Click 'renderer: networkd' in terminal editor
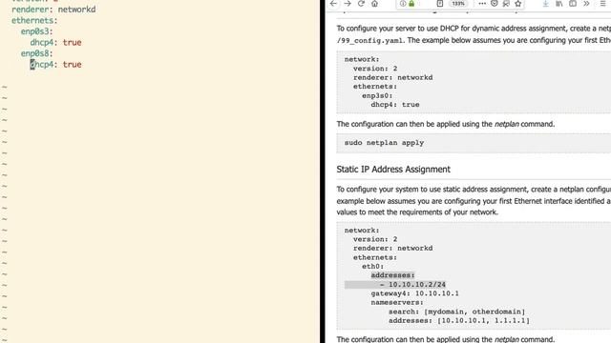Viewport: 611px width, 343px height. click(53, 10)
